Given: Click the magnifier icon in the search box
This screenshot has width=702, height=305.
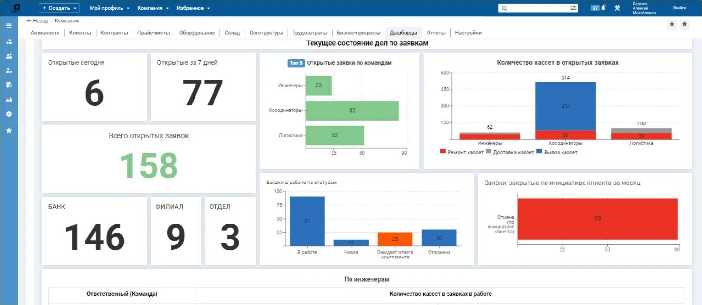Looking at the screenshot, I should 504,8.
